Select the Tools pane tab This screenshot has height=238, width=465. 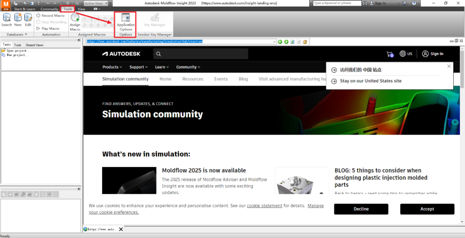click(x=18, y=45)
